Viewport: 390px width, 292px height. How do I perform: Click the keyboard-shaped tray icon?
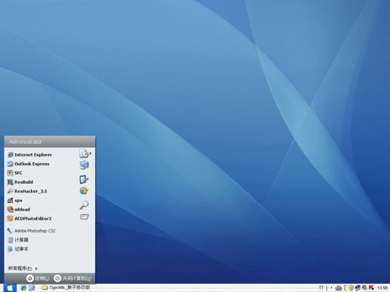339,288
